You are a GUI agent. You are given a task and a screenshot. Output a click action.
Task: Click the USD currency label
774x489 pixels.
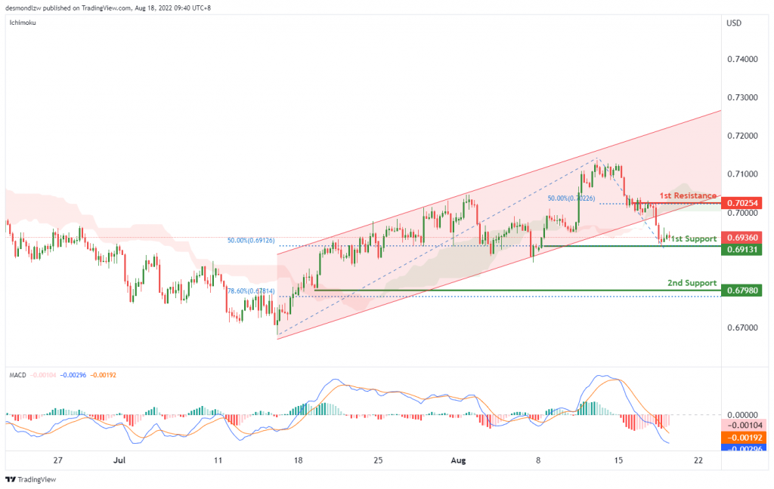tap(733, 23)
